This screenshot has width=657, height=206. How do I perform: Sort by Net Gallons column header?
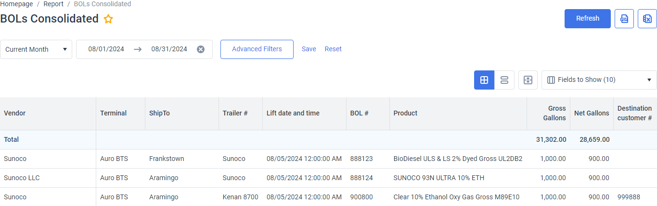pyautogui.click(x=592, y=114)
